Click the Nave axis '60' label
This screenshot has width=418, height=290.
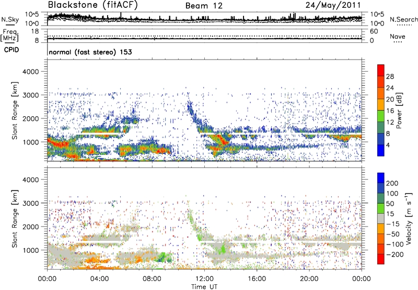coord(374,31)
